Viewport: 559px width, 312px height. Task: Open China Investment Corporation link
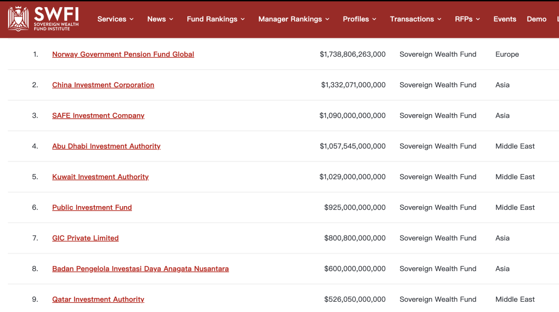tap(103, 85)
